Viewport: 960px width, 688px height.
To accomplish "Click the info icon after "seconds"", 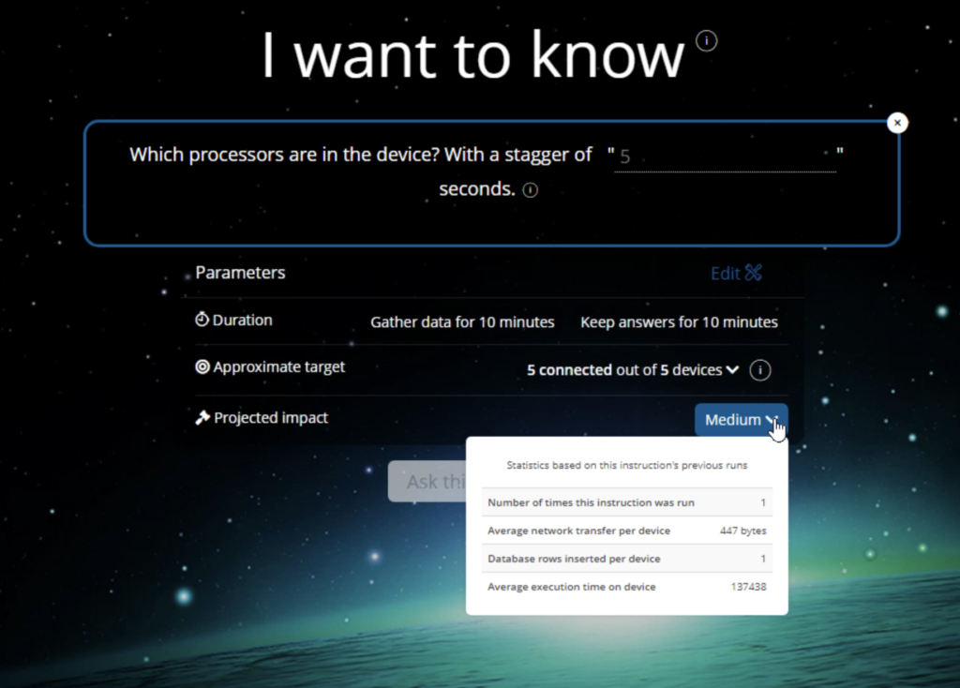I will click(x=530, y=189).
